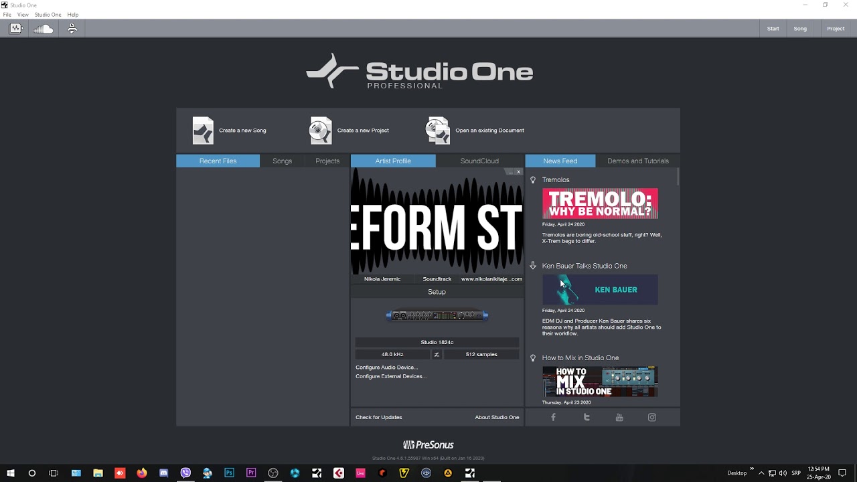Click the third icon in the top-left toolbar

tap(72, 28)
